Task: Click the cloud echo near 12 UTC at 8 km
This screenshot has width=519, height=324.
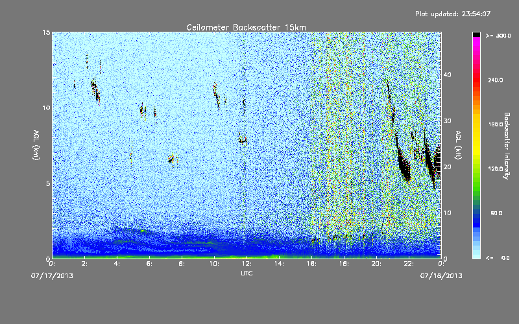Action: (x=243, y=139)
